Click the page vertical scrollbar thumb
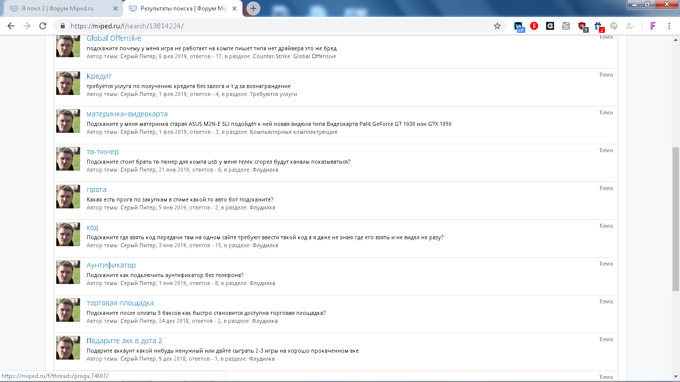This screenshot has width=680, height=382. point(676,219)
